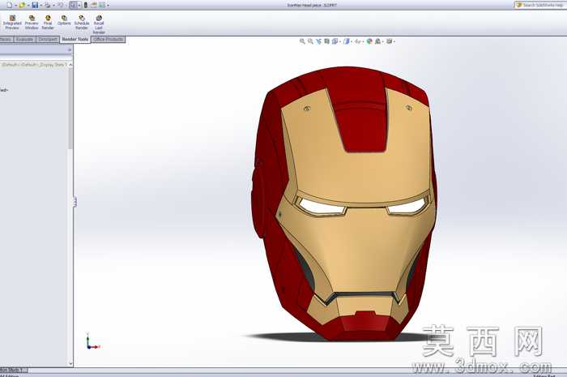
Task: Click the Recall Last Render tool
Action: (x=99, y=24)
